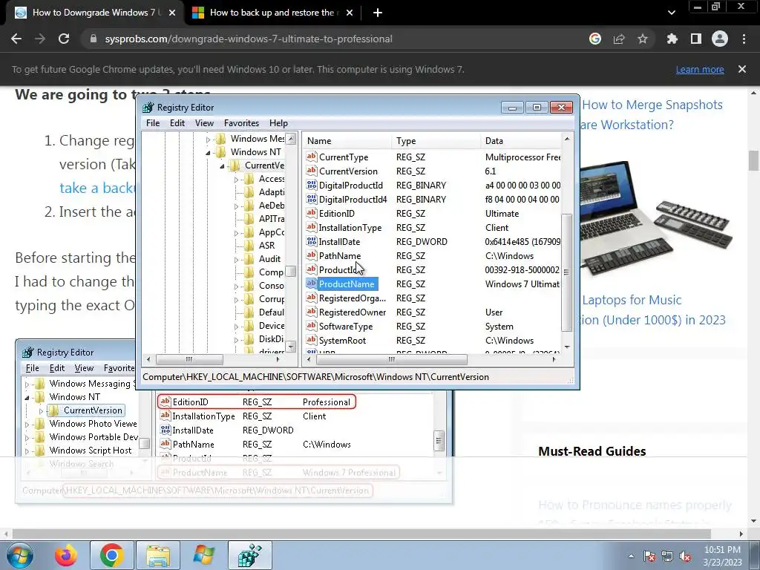Click the 'take a backu' link in the article

[96, 188]
